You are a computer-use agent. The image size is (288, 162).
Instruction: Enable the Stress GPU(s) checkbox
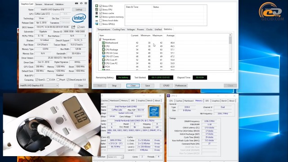[x=101, y=24]
